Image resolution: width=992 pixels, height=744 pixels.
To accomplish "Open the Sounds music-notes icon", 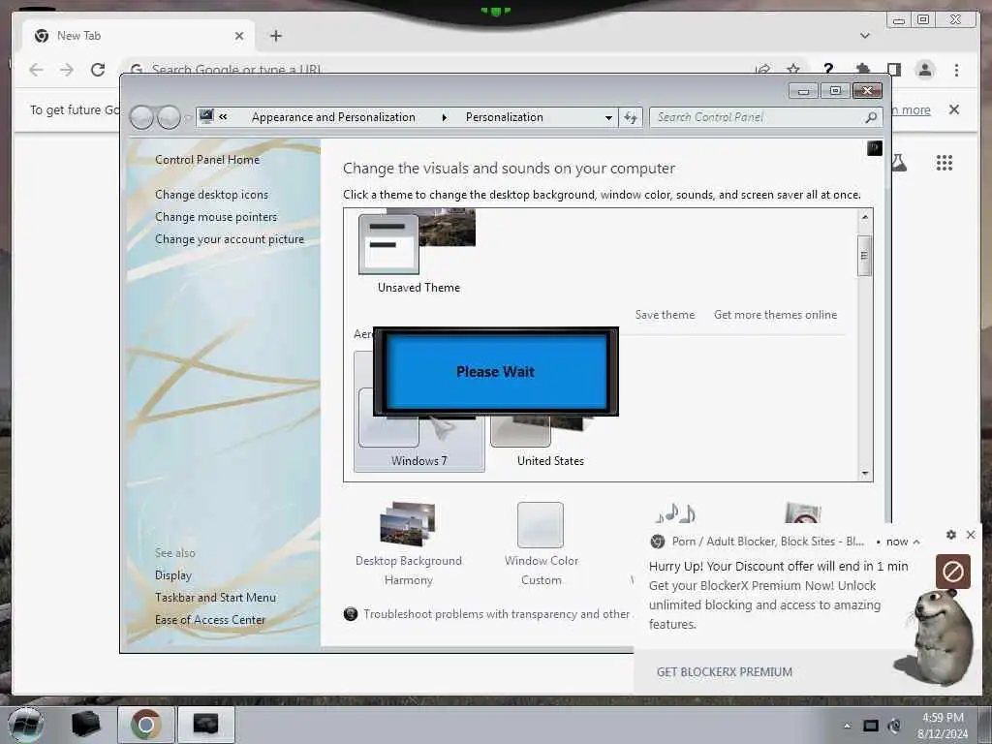I will [675, 512].
